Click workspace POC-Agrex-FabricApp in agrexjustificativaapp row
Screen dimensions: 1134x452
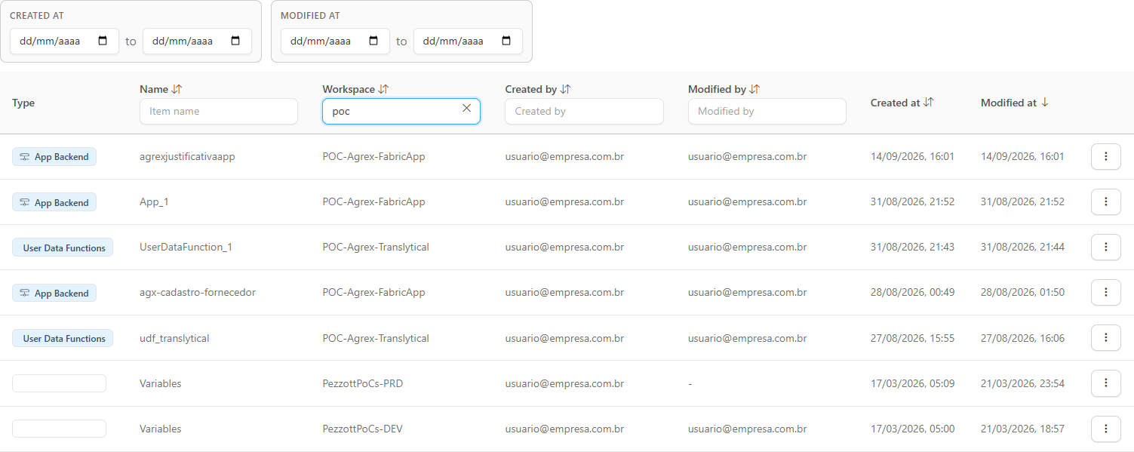(x=373, y=156)
